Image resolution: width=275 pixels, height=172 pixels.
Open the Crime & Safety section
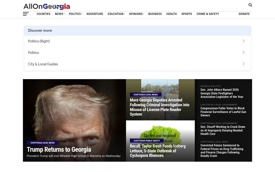tap(208, 14)
